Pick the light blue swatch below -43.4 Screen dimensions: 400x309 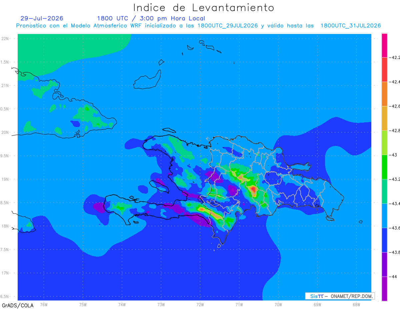click(384, 216)
